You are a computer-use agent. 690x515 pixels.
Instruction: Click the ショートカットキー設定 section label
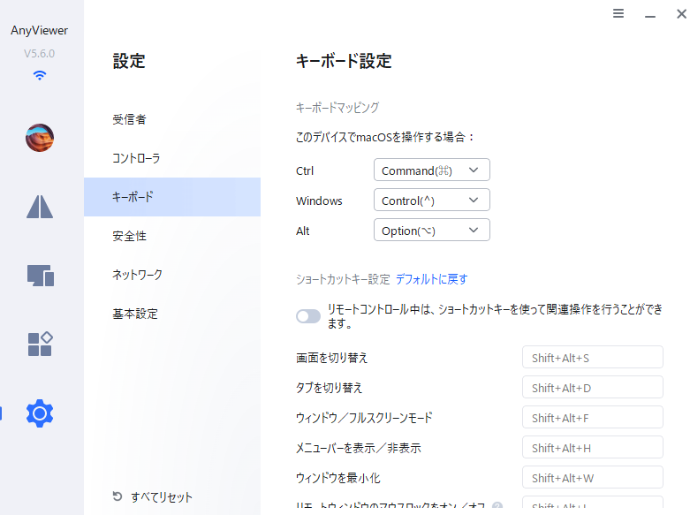click(343, 279)
